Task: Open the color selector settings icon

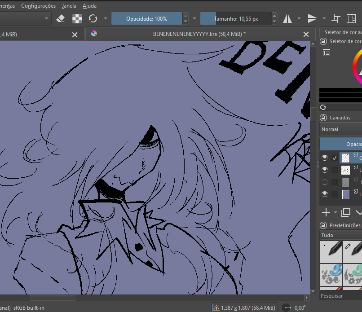Action: tap(327, 53)
